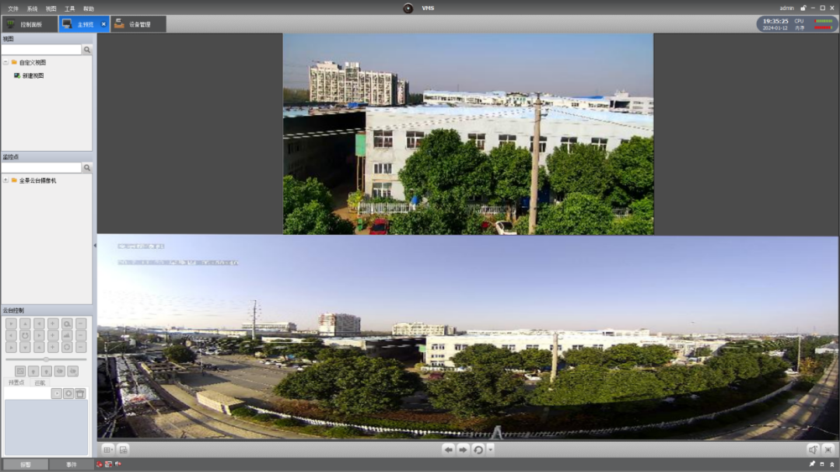The image size is (840, 472).
Task: Go to the next page arrow
Action: (463, 449)
